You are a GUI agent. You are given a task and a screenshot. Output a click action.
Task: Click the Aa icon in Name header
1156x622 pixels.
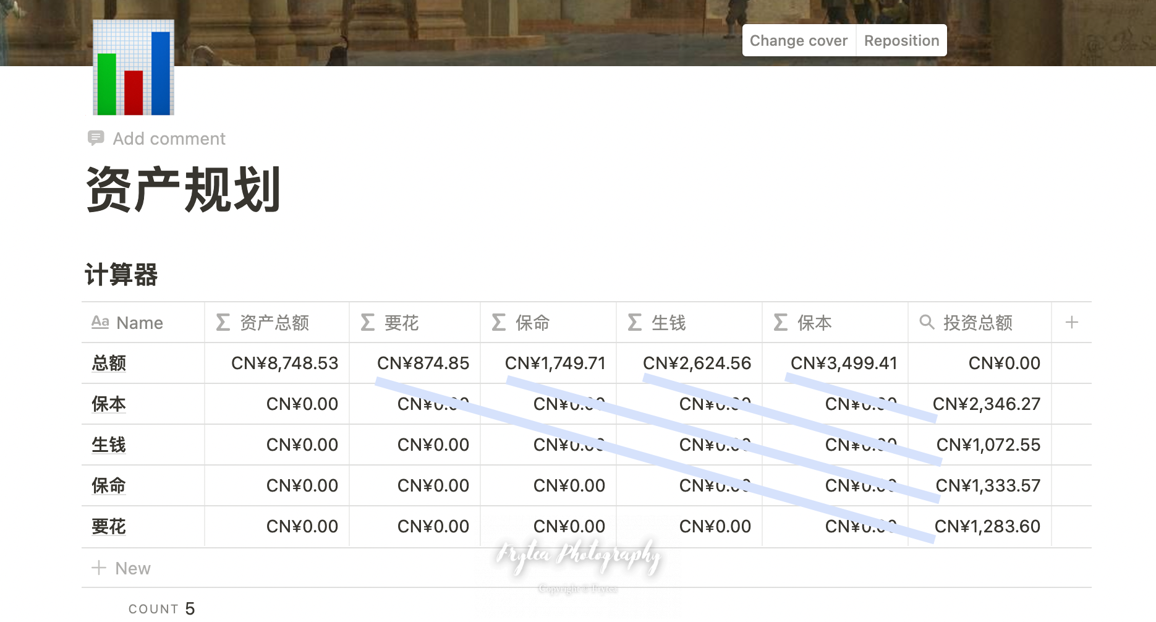[100, 322]
